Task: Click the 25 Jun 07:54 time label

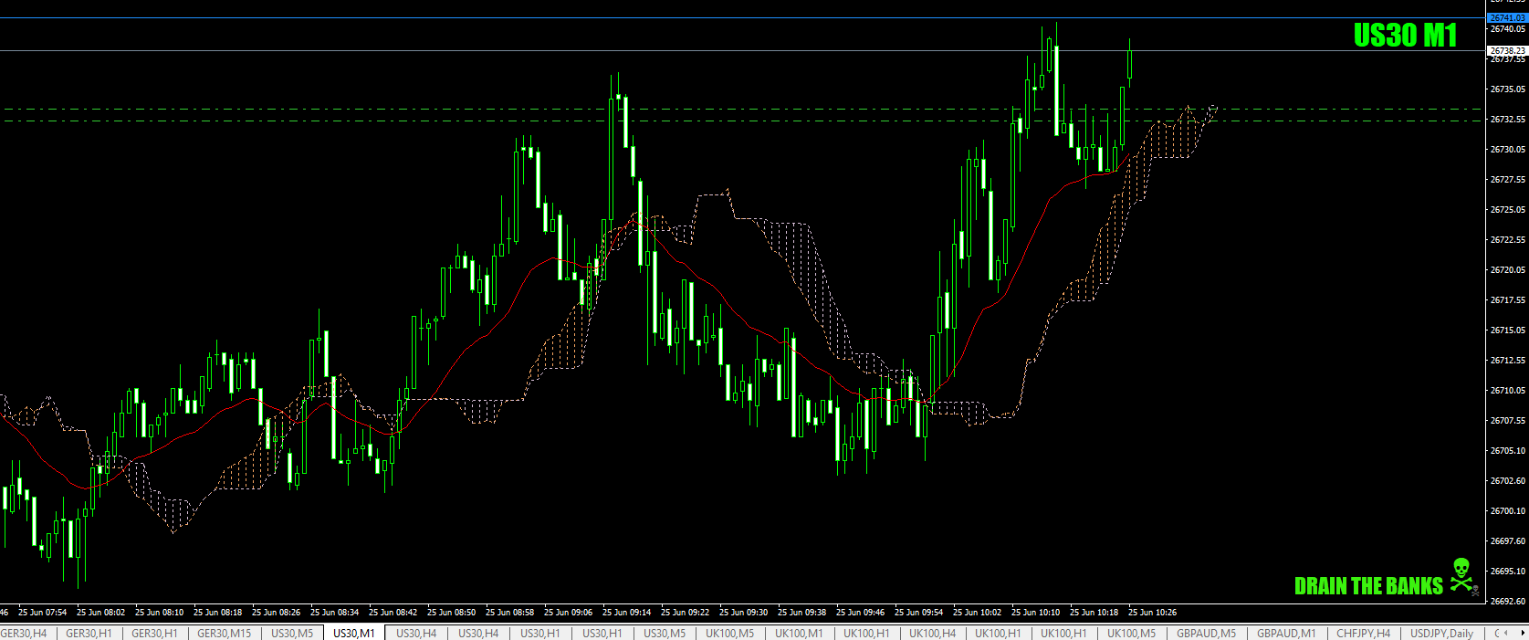Action: click(42, 613)
